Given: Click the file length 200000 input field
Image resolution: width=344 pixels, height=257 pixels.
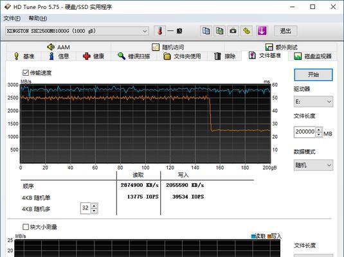Looking at the screenshot, I should click(x=305, y=132).
